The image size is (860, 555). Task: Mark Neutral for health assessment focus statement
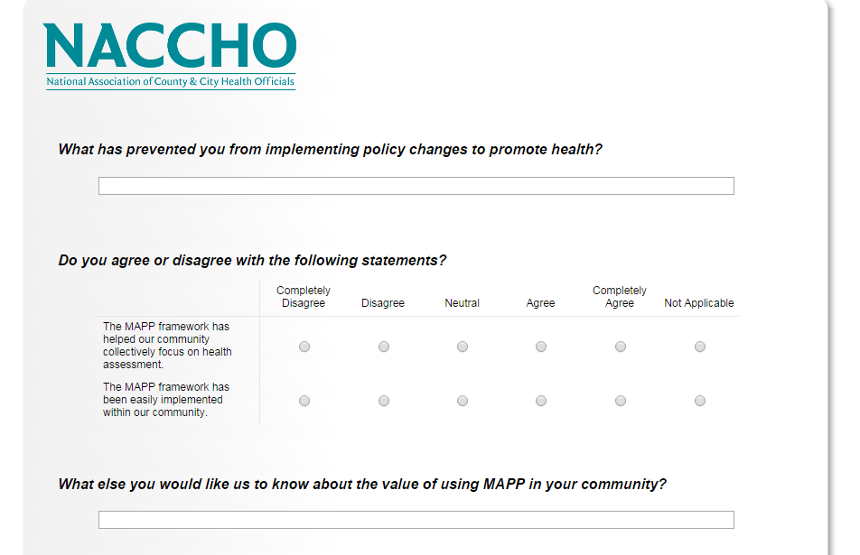[x=463, y=347]
